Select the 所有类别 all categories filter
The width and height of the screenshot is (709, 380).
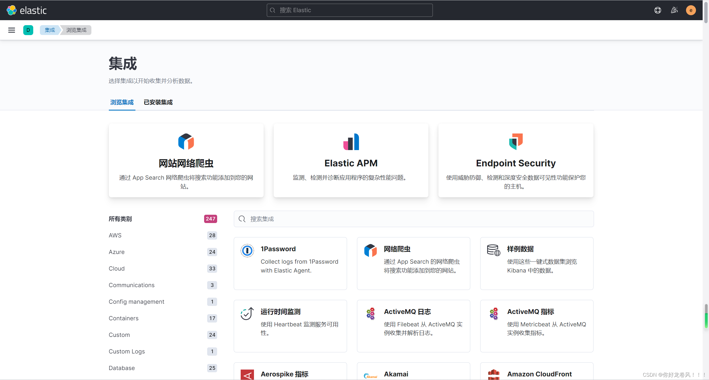(120, 219)
